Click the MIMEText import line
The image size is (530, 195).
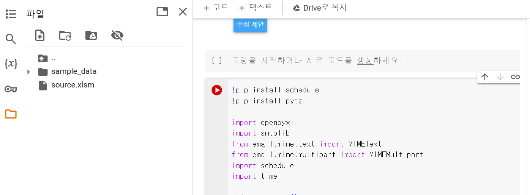(x=307, y=144)
